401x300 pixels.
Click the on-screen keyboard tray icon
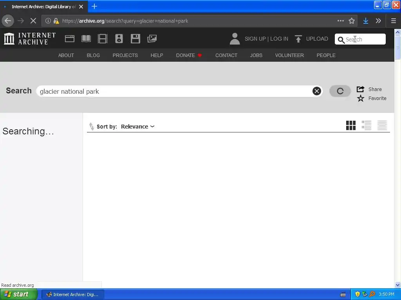(343, 295)
